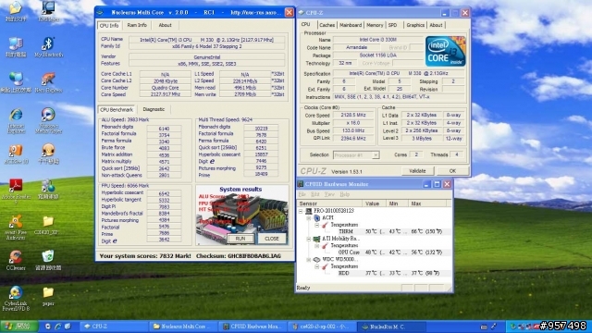
Task: Open CyberLink PowerDVD desktop icon
Action: [x=16, y=298]
